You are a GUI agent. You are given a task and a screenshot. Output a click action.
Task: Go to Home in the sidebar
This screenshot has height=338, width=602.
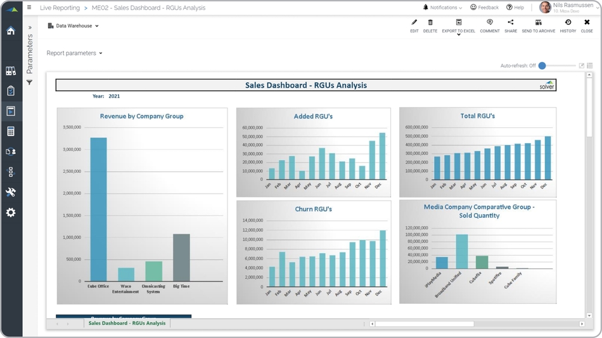coord(11,31)
